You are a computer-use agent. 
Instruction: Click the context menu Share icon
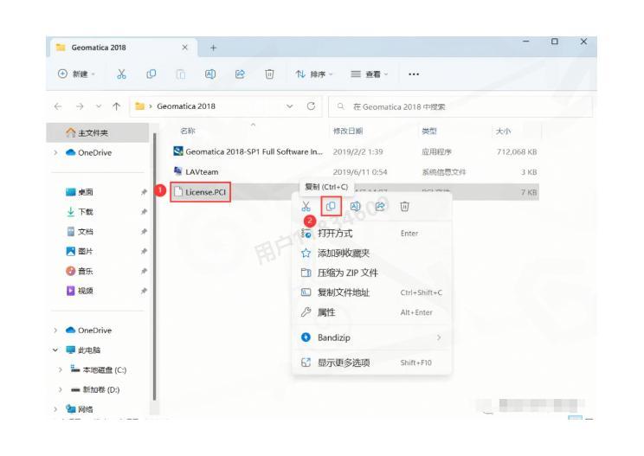[380, 207]
